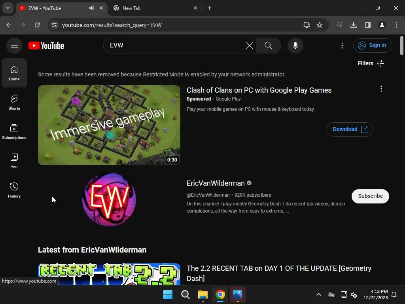Click the magnifier search button
405x304 pixels.
pos(269,46)
